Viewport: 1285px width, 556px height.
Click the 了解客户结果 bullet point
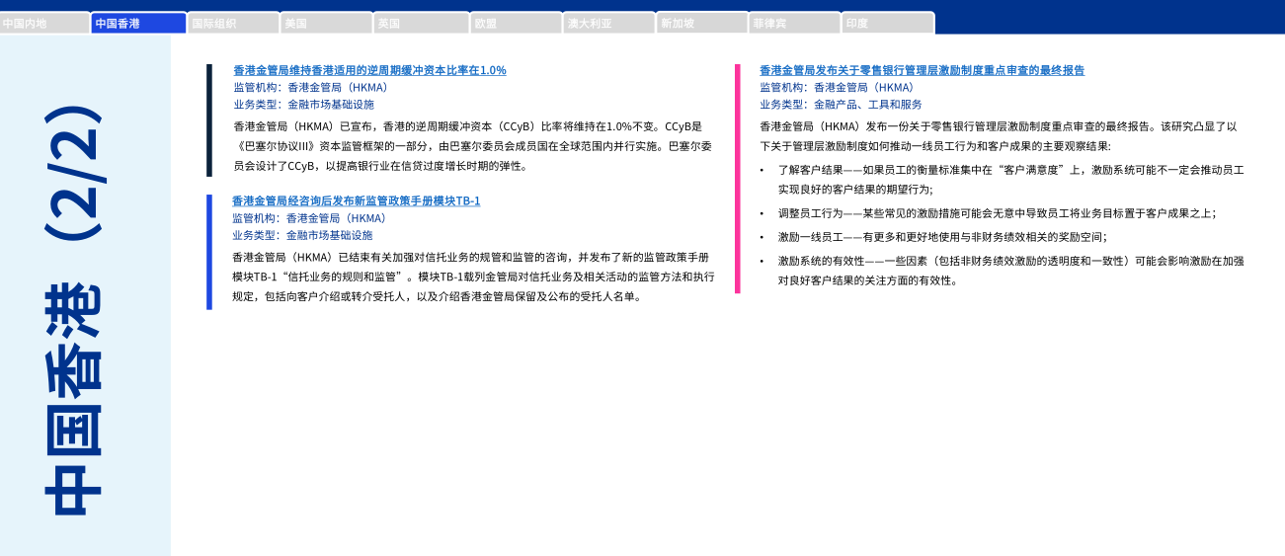tap(1009, 179)
